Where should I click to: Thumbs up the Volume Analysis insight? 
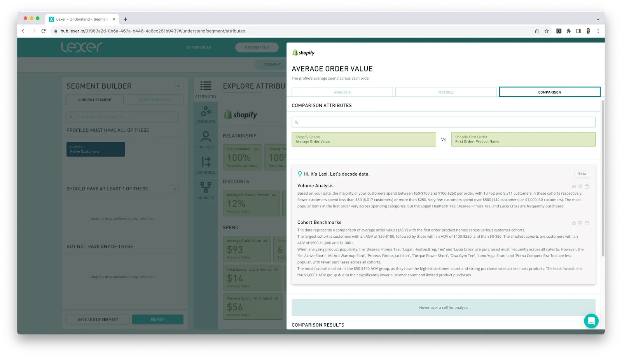(574, 186)
